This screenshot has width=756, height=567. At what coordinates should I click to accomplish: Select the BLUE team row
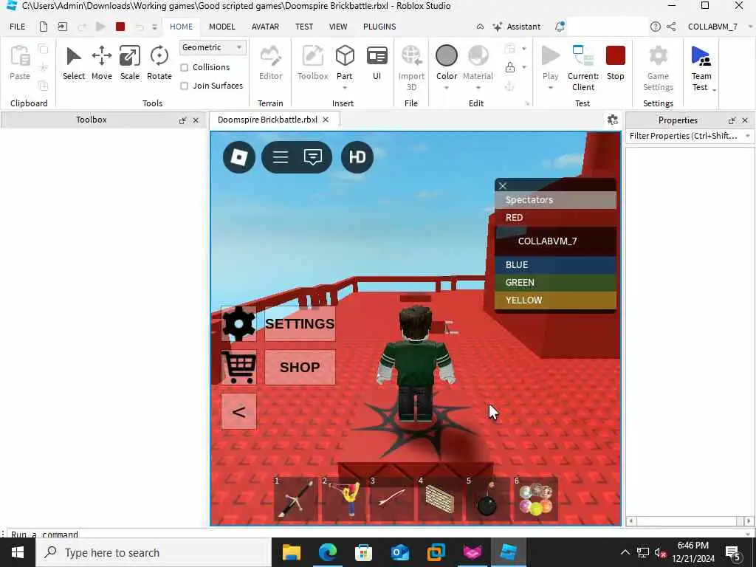click(x=555, y=265)
